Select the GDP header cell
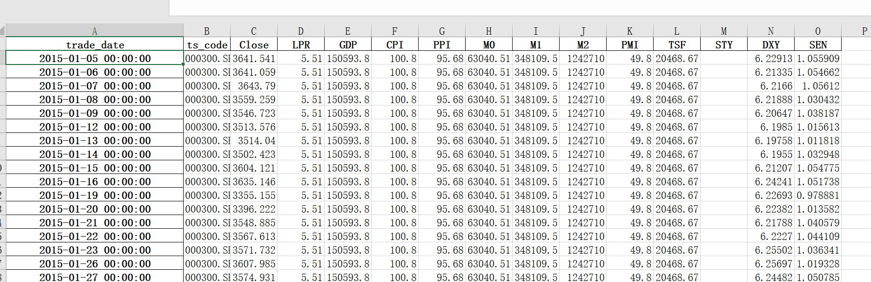Screen dimensions: 871x282 [348, 44]
